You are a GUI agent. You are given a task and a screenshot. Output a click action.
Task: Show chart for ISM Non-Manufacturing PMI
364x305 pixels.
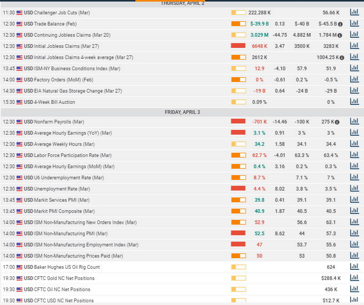coord(354,233)
